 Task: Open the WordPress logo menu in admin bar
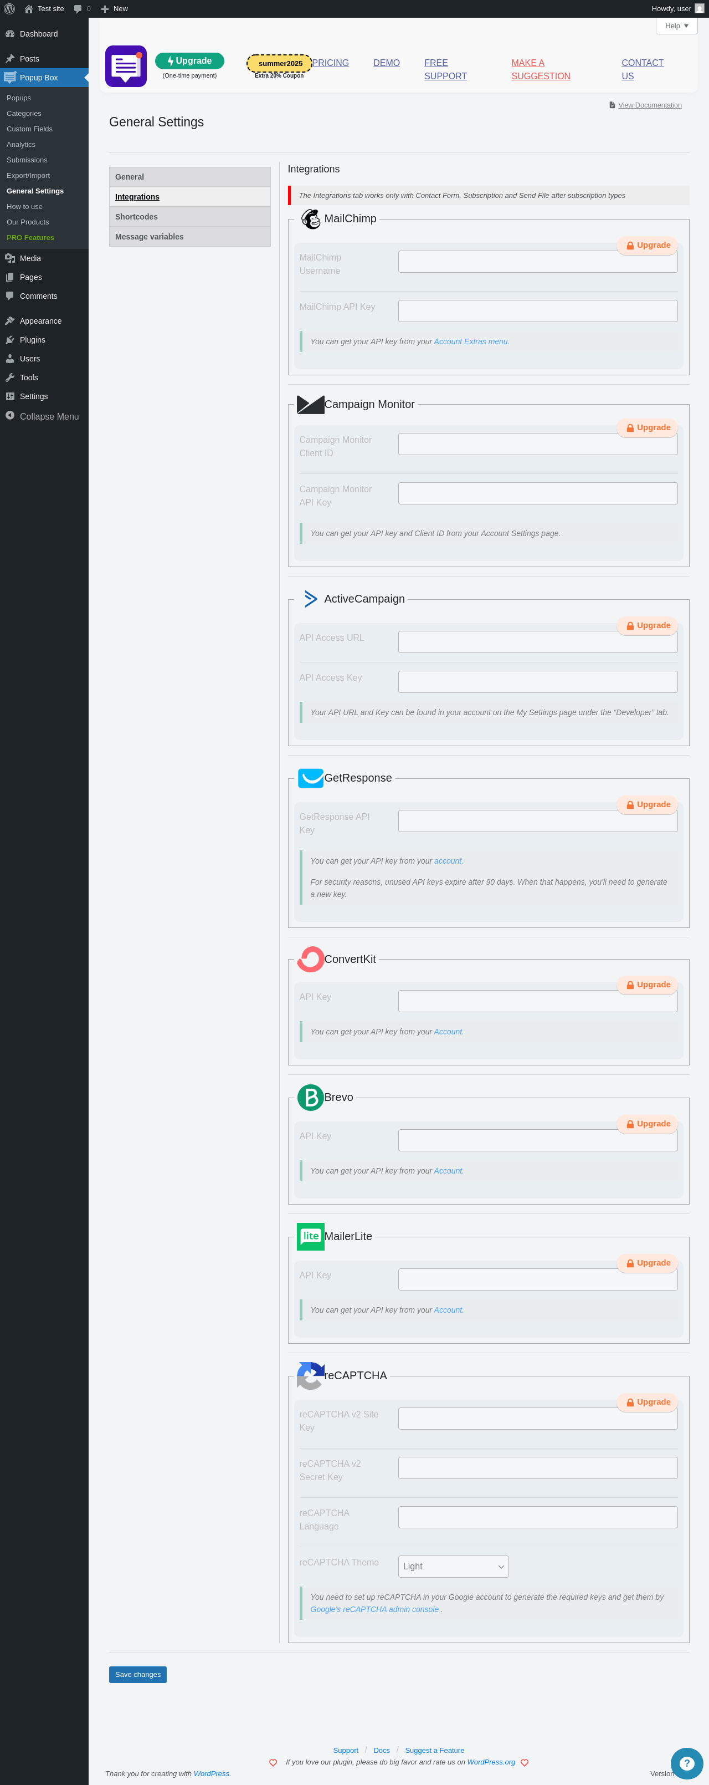click(x=10, y=9)
